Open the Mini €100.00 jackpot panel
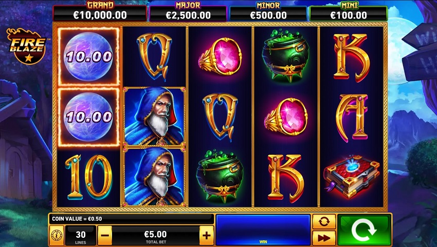Image resolution: width=437 pixels, height=247 pixels. [349, 11]
